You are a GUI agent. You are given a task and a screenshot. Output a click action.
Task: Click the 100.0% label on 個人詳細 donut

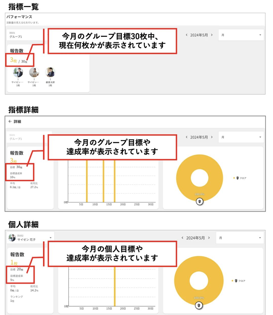tap(199, 298)
